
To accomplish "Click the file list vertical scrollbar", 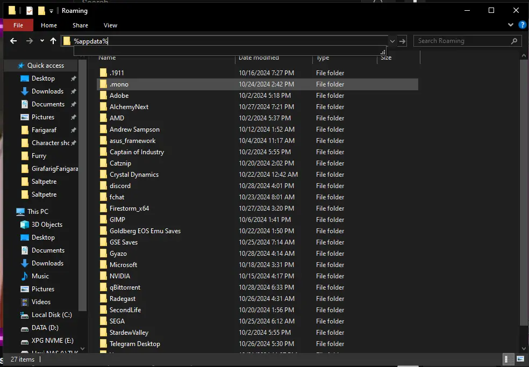I will point(524,192).
